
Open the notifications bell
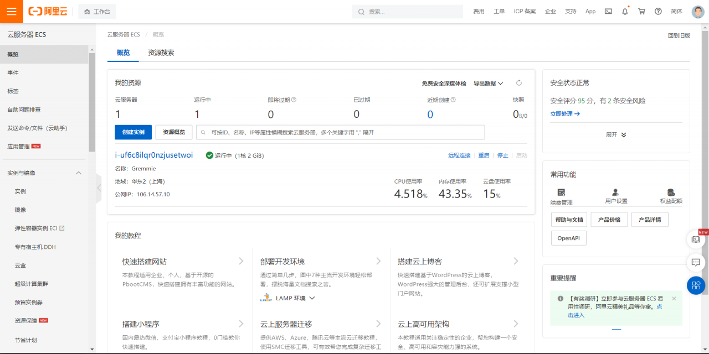(625, 11)
